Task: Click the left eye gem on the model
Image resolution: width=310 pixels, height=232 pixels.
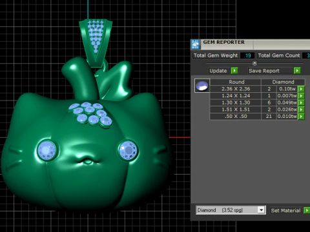Action: coord(47,150)
